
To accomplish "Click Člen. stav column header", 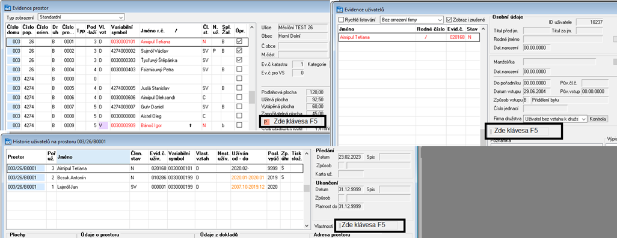I will coord(140,157).
